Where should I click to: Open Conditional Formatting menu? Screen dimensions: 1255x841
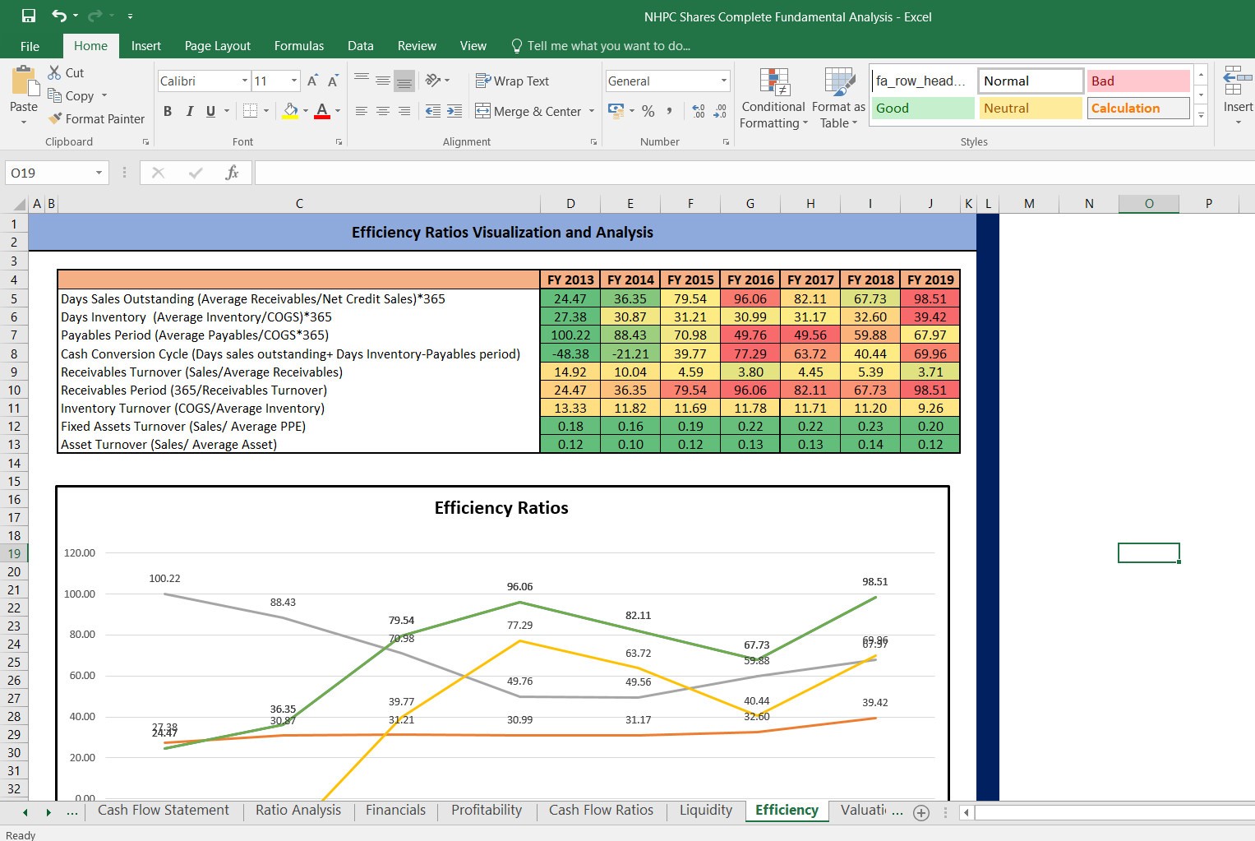pyautogui.click(x=773, y=99)
